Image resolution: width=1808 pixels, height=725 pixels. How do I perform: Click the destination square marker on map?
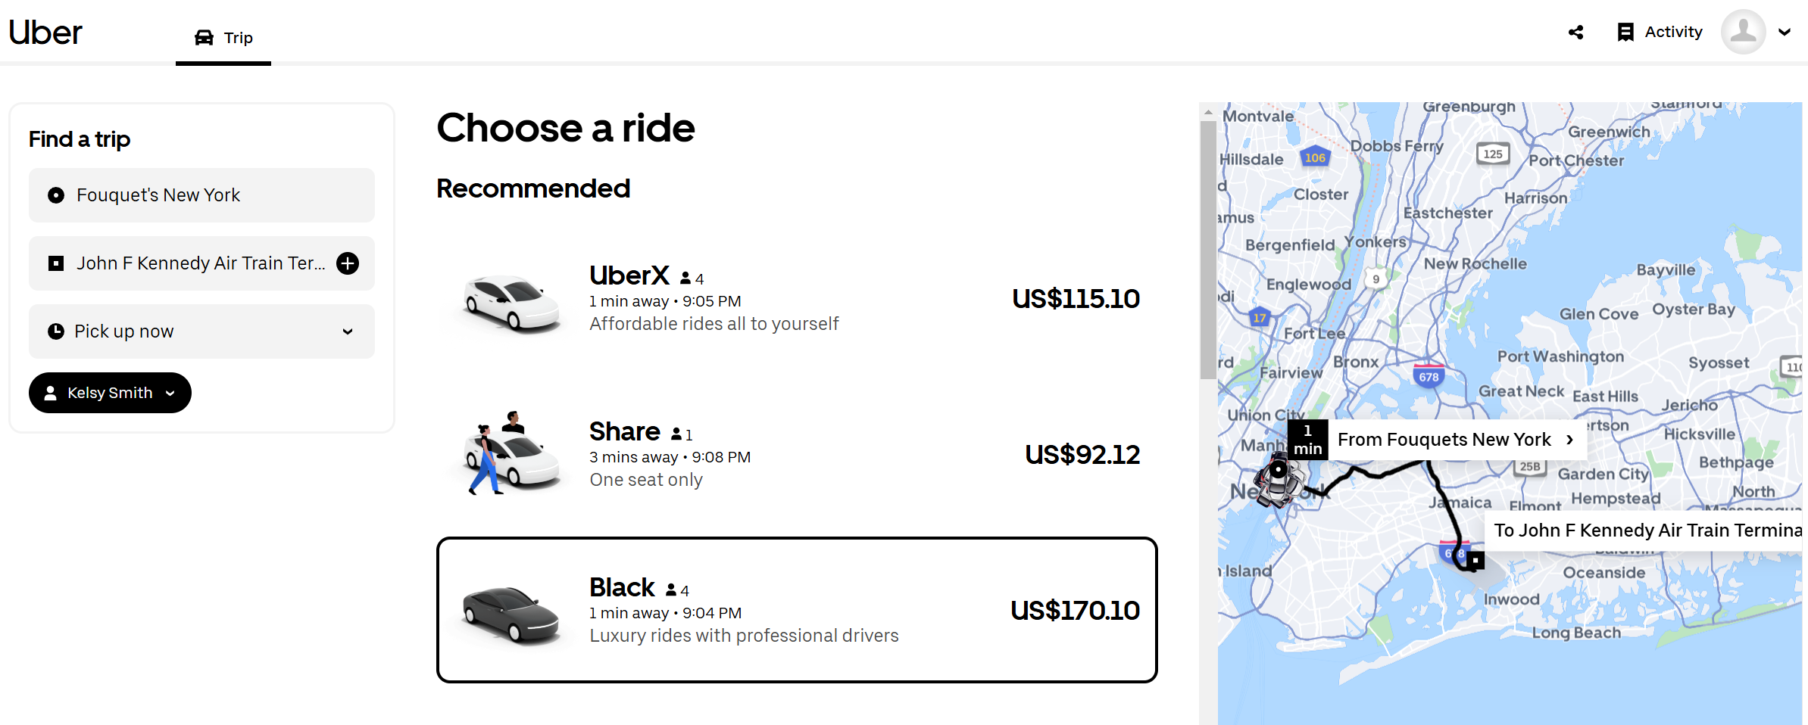pos(1475,561)
